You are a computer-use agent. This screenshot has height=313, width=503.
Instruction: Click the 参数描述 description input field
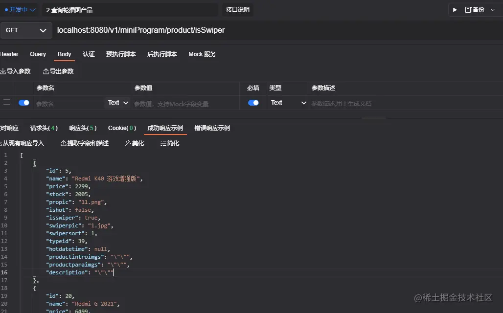tap(406, 104)
